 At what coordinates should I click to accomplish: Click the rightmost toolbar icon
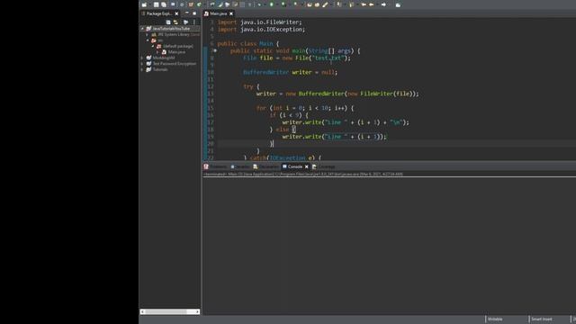(398, 4)
